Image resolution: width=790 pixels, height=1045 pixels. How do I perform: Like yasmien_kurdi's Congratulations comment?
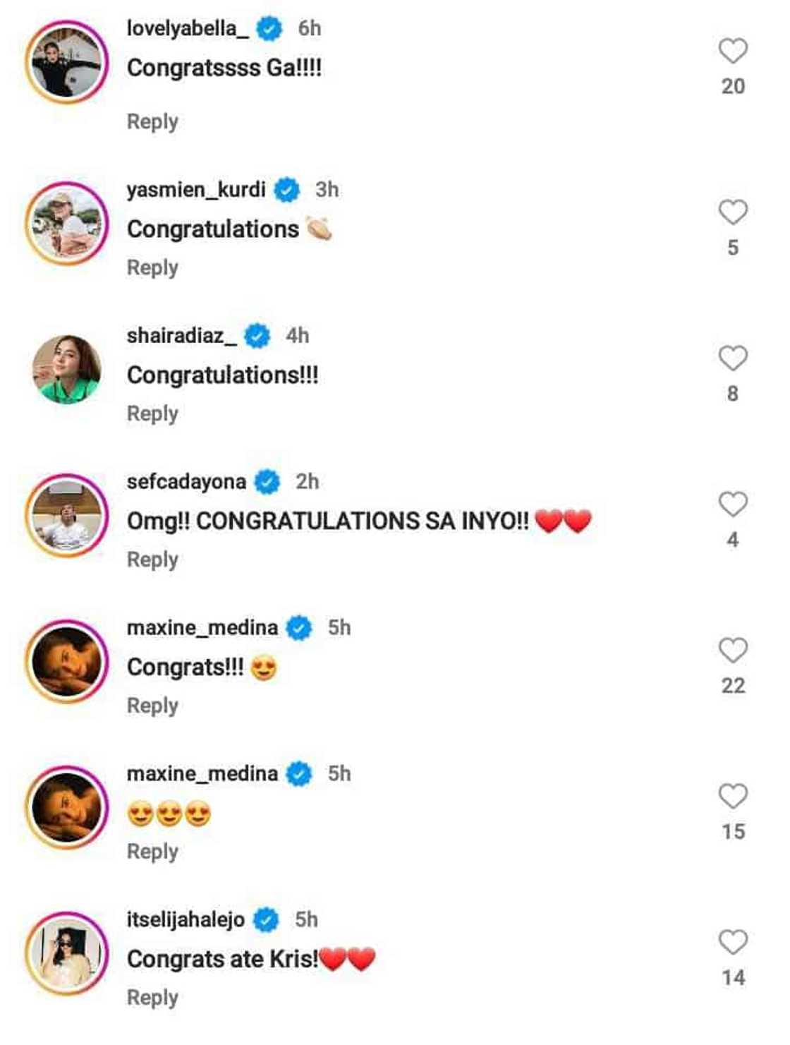point(733,212)
